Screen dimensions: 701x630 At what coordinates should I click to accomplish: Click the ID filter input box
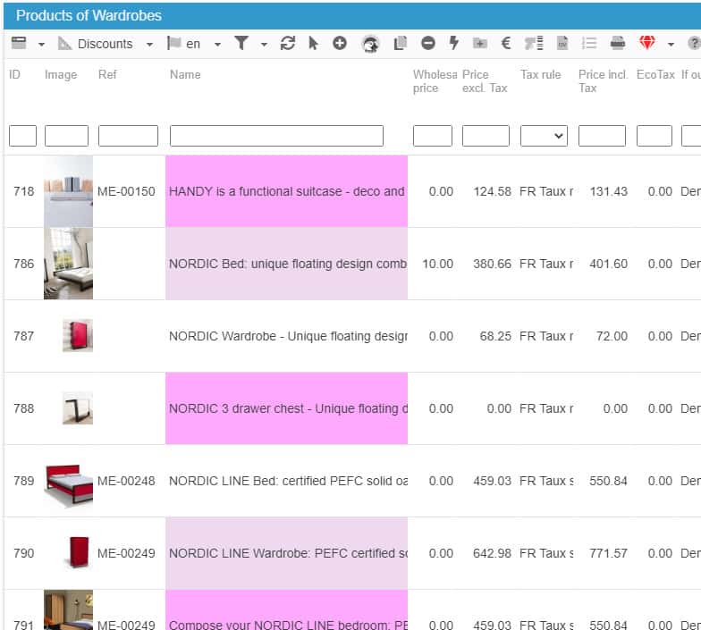22,136
